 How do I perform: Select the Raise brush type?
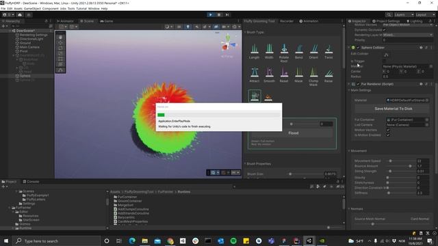coord(328,74)
